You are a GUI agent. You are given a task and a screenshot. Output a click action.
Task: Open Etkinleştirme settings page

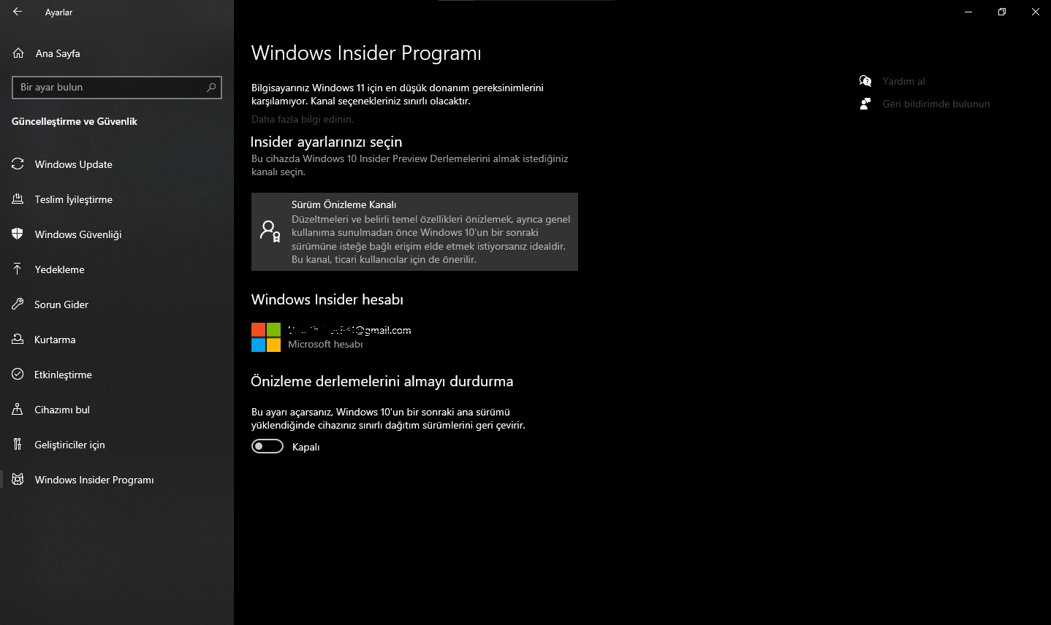coord(117,375)
